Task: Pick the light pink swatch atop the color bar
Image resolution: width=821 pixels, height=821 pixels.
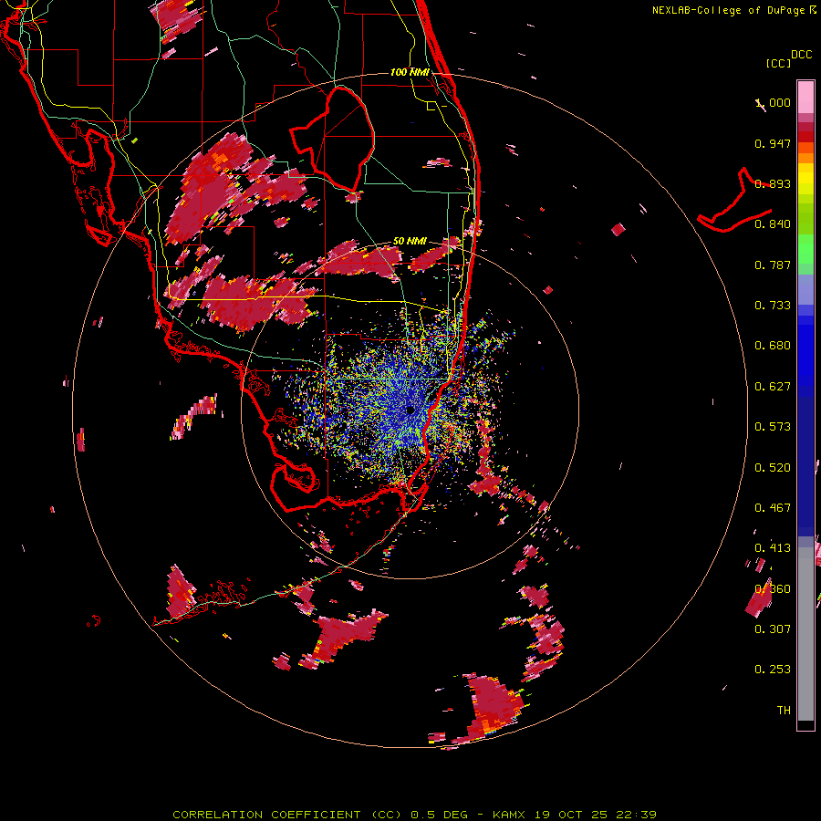Action: [x=805, y=98]
